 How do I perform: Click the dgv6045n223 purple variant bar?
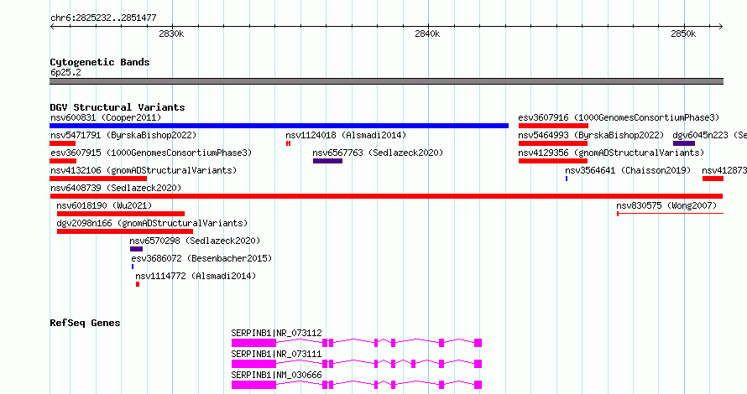click(684, 143)
